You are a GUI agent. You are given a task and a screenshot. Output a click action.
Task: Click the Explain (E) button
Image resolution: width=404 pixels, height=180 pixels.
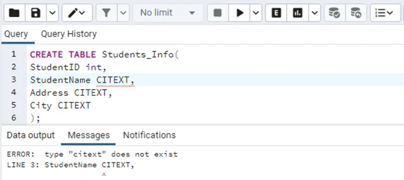(x=276, y=13)
